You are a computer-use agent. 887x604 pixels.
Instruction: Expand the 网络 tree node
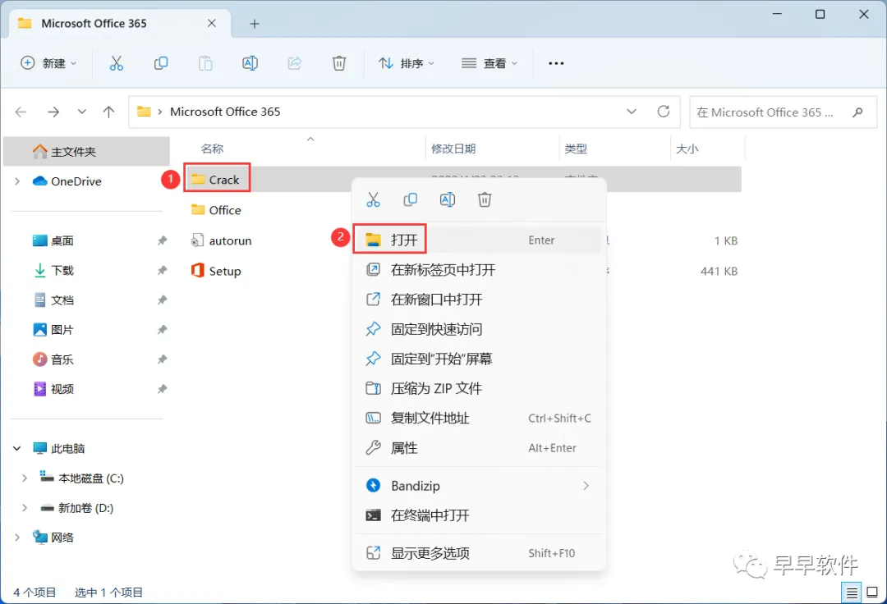click(17, 538)
